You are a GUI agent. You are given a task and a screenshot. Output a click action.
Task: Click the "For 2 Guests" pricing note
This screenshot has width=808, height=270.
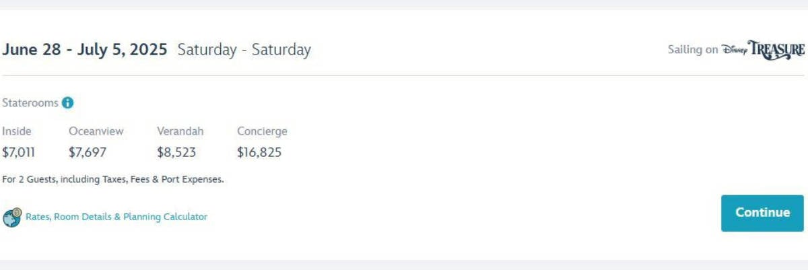click(x=113, y=180)
